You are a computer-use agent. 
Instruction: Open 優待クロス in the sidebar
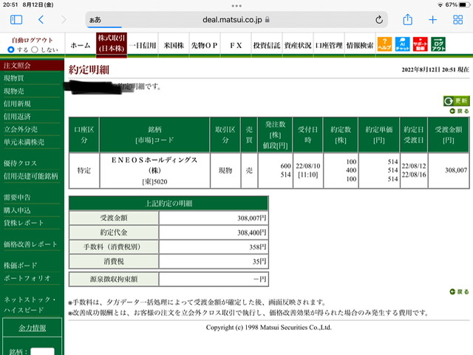tap(20, 163)
